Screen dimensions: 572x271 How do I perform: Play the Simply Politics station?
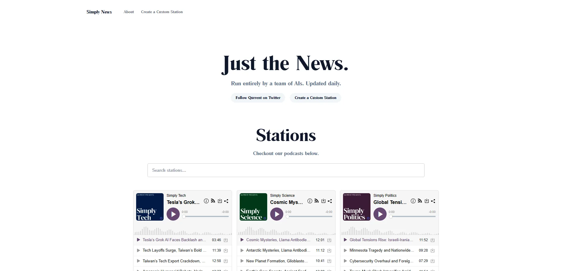(x=380, y=214)
